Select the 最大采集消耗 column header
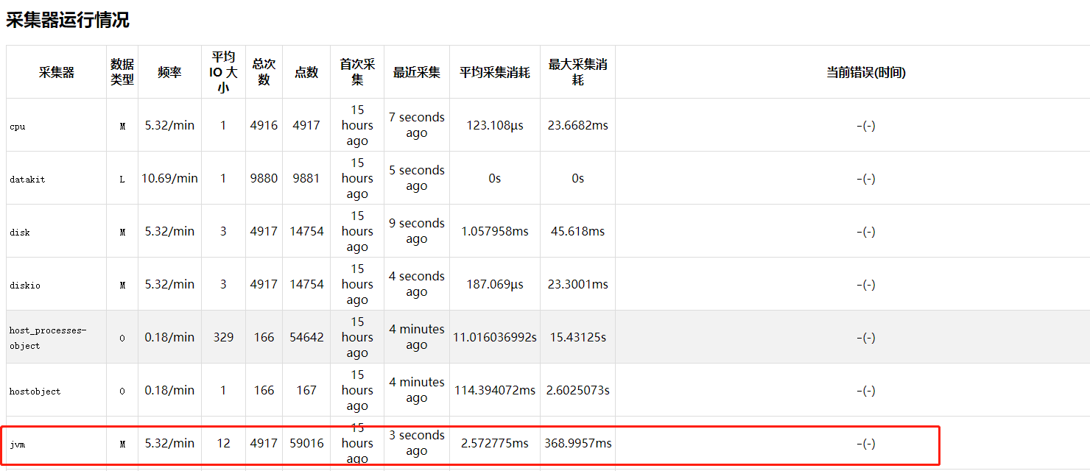1090x471 pixels. click(x=577, y=72)
